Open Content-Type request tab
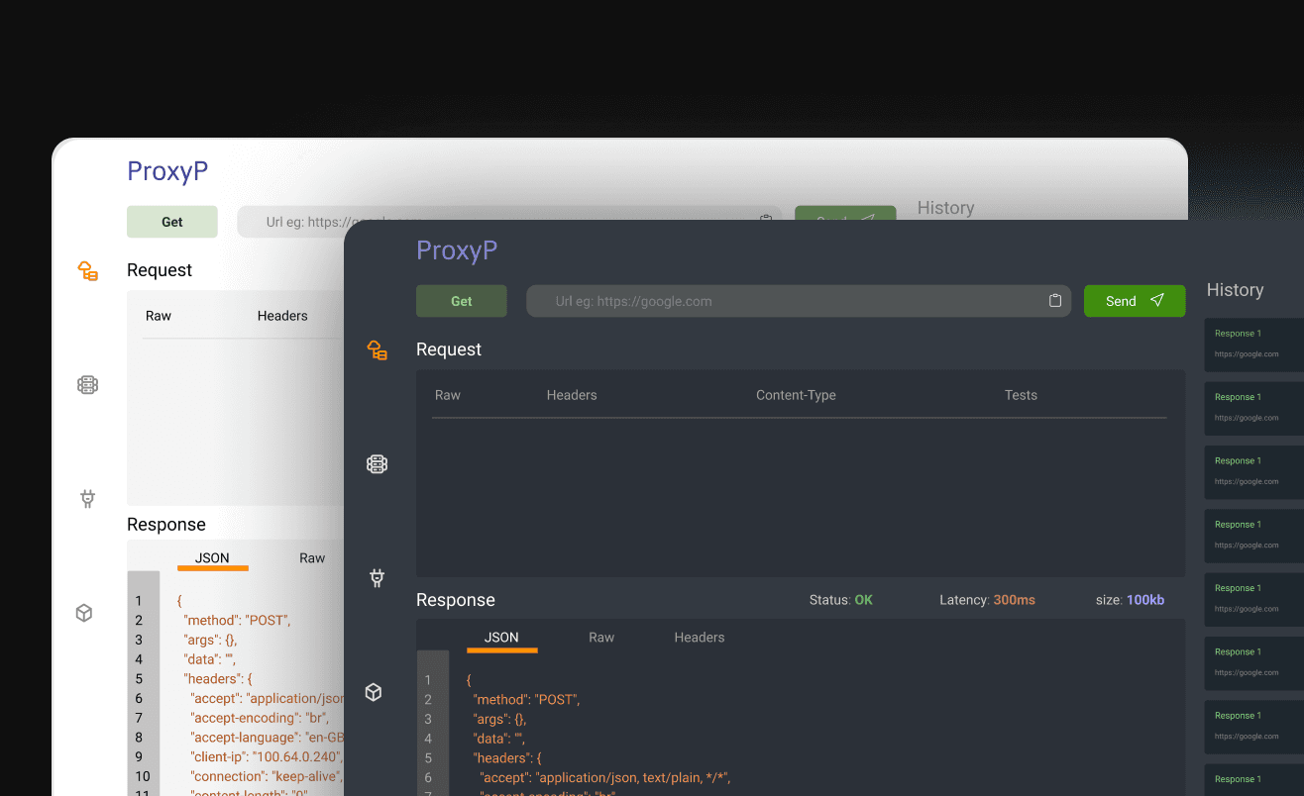1304x796 pixels. pyautogui.click(x=796, y=395)
